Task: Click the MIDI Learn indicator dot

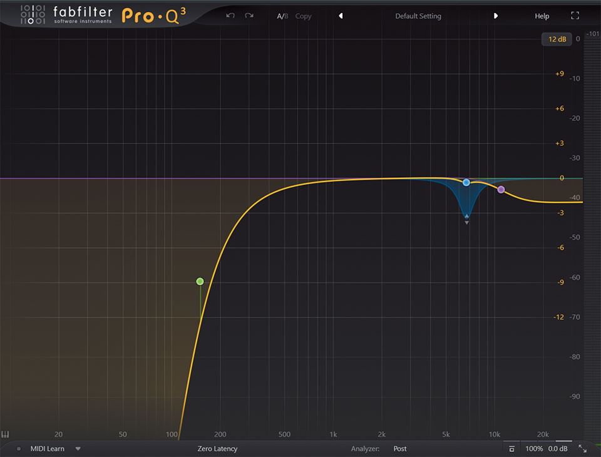Action: click(x=18, y=449)
